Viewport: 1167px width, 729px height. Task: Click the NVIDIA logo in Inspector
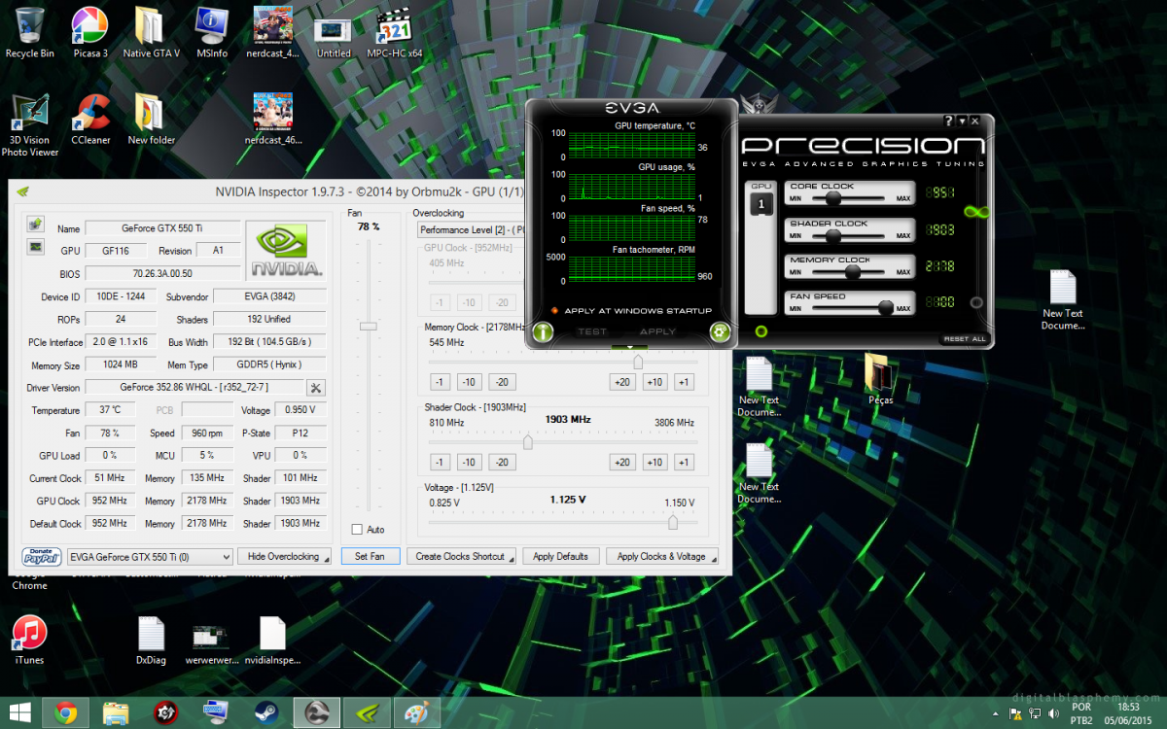(x=286, y=251)
